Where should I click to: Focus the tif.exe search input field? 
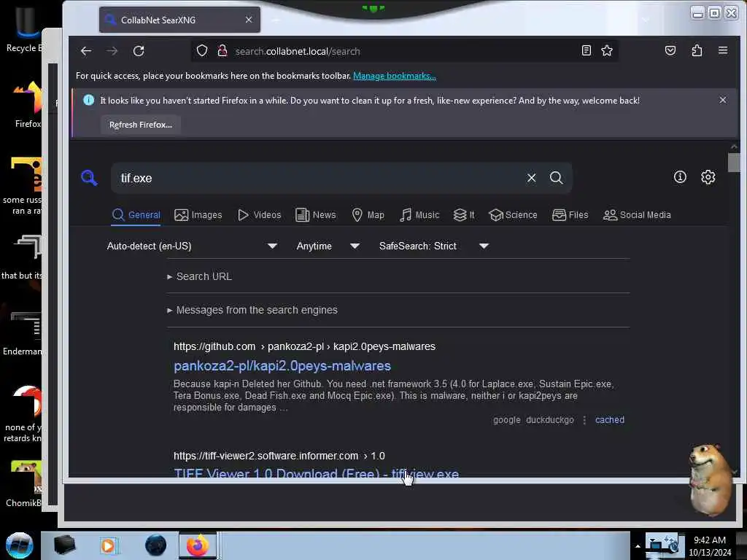pyautogui.click(x=320, y=178)
